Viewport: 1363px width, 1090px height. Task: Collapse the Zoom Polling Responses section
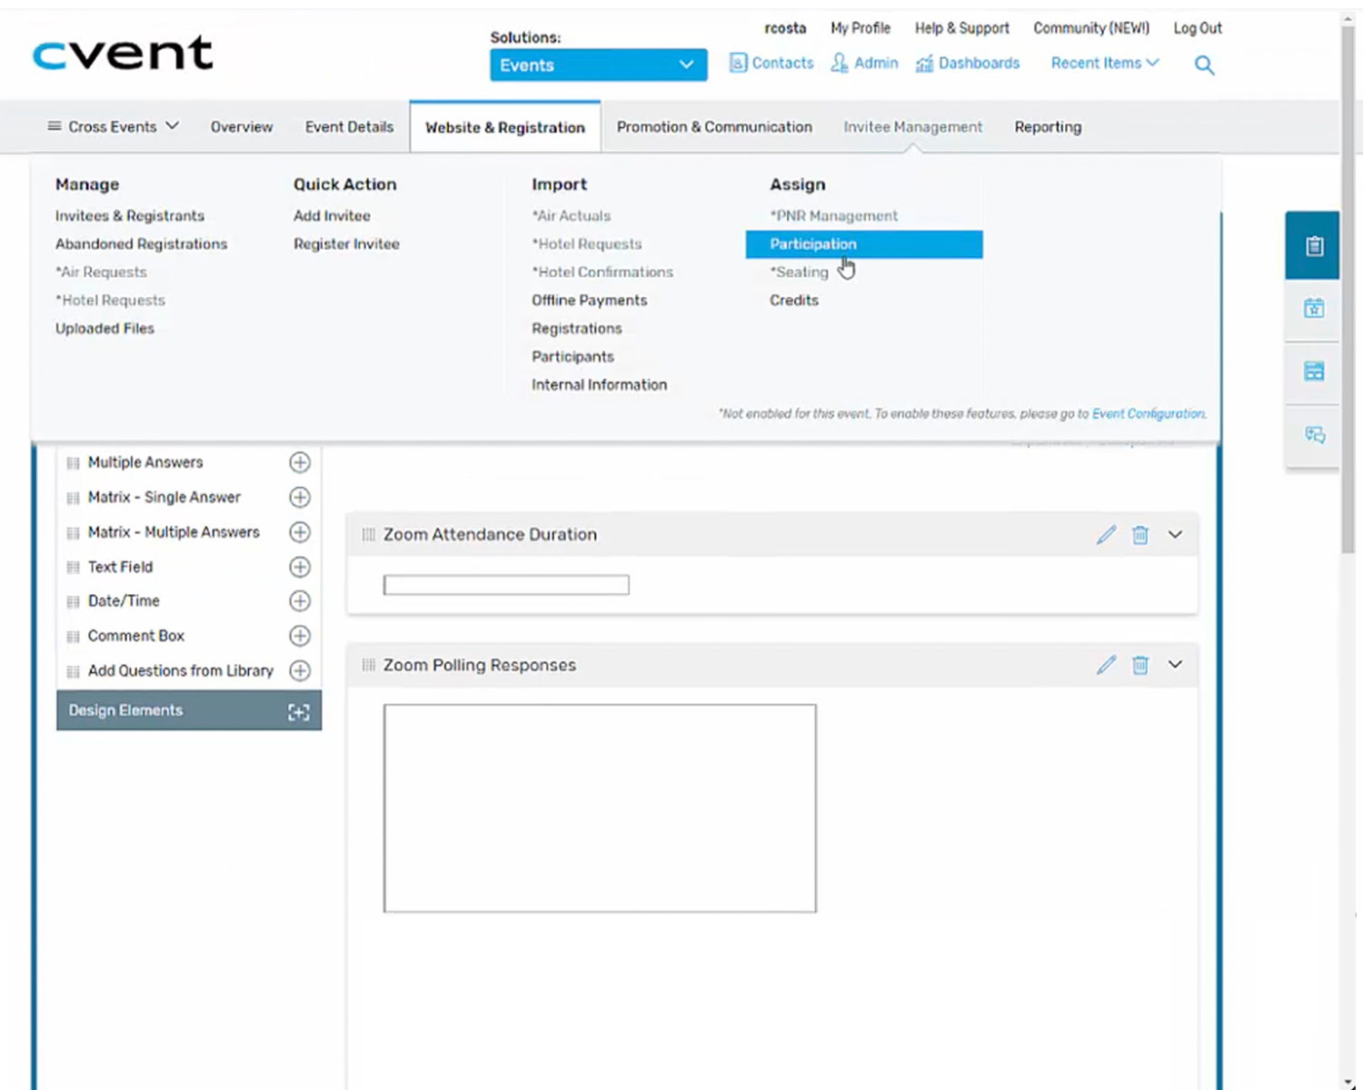pos(1175,665)
